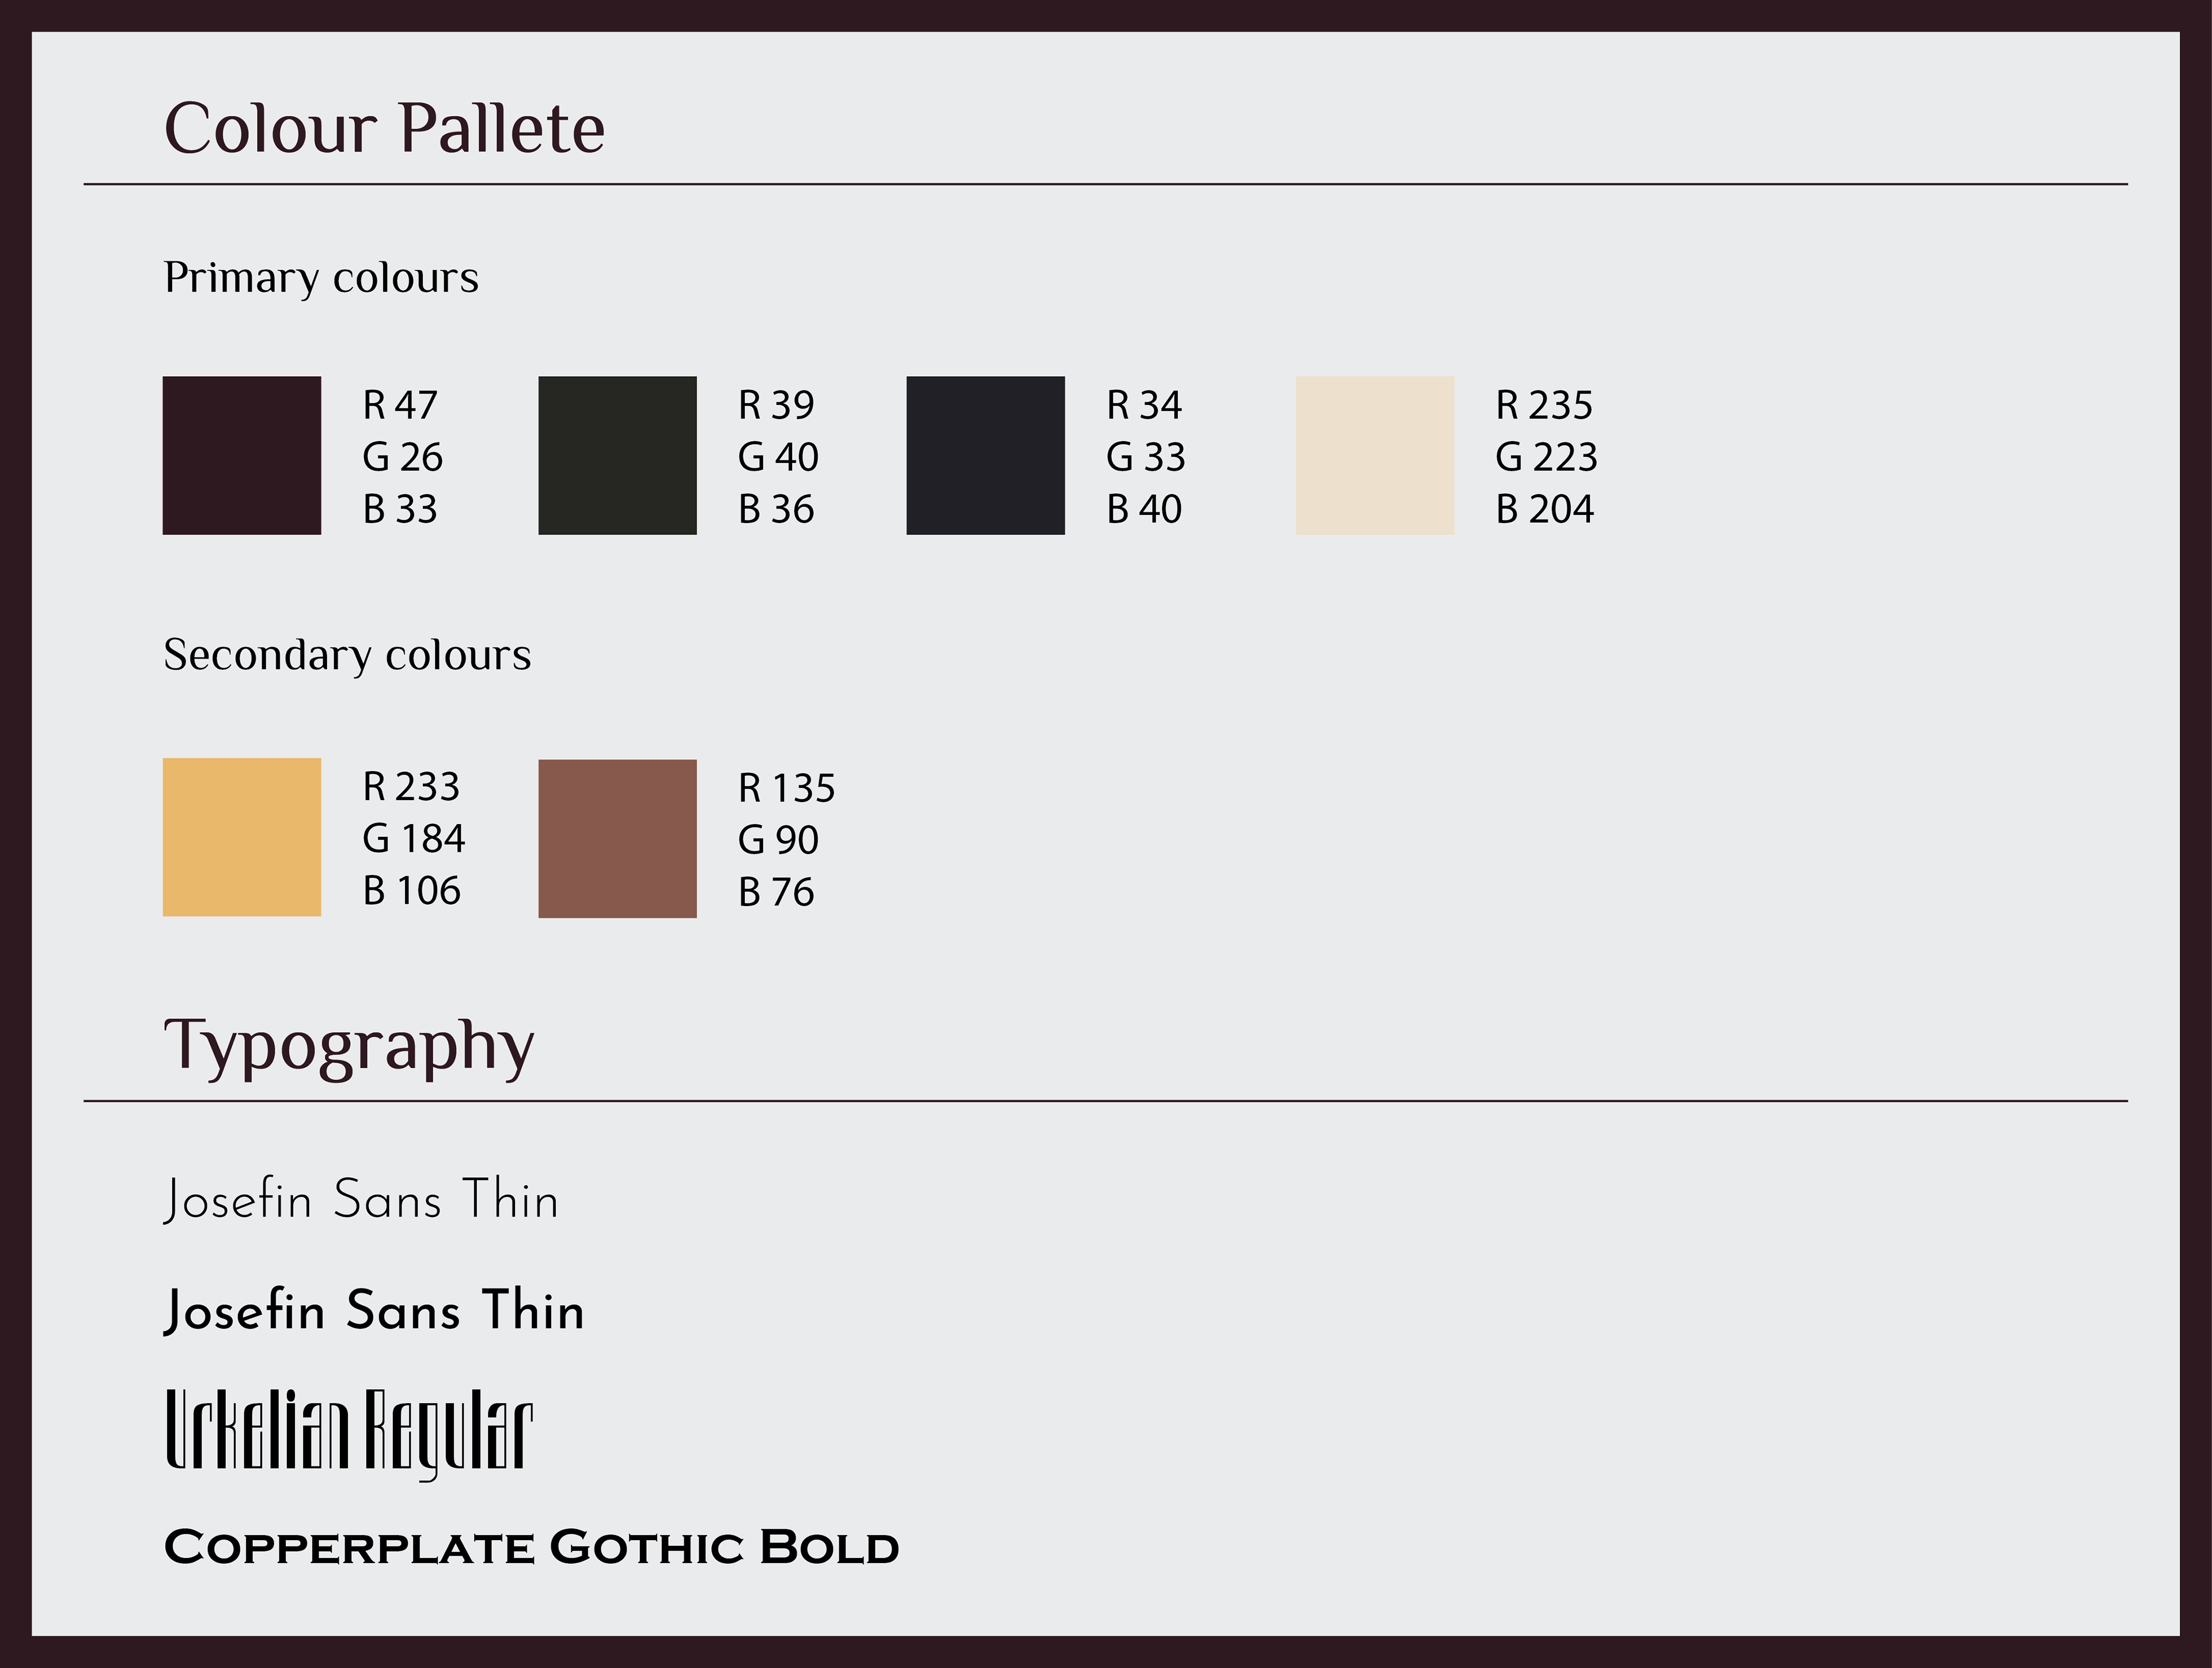Click the dark maroon R47 G26 B33 swatch
Viewport: 2212px width, 1668px height.
(242, 455)
